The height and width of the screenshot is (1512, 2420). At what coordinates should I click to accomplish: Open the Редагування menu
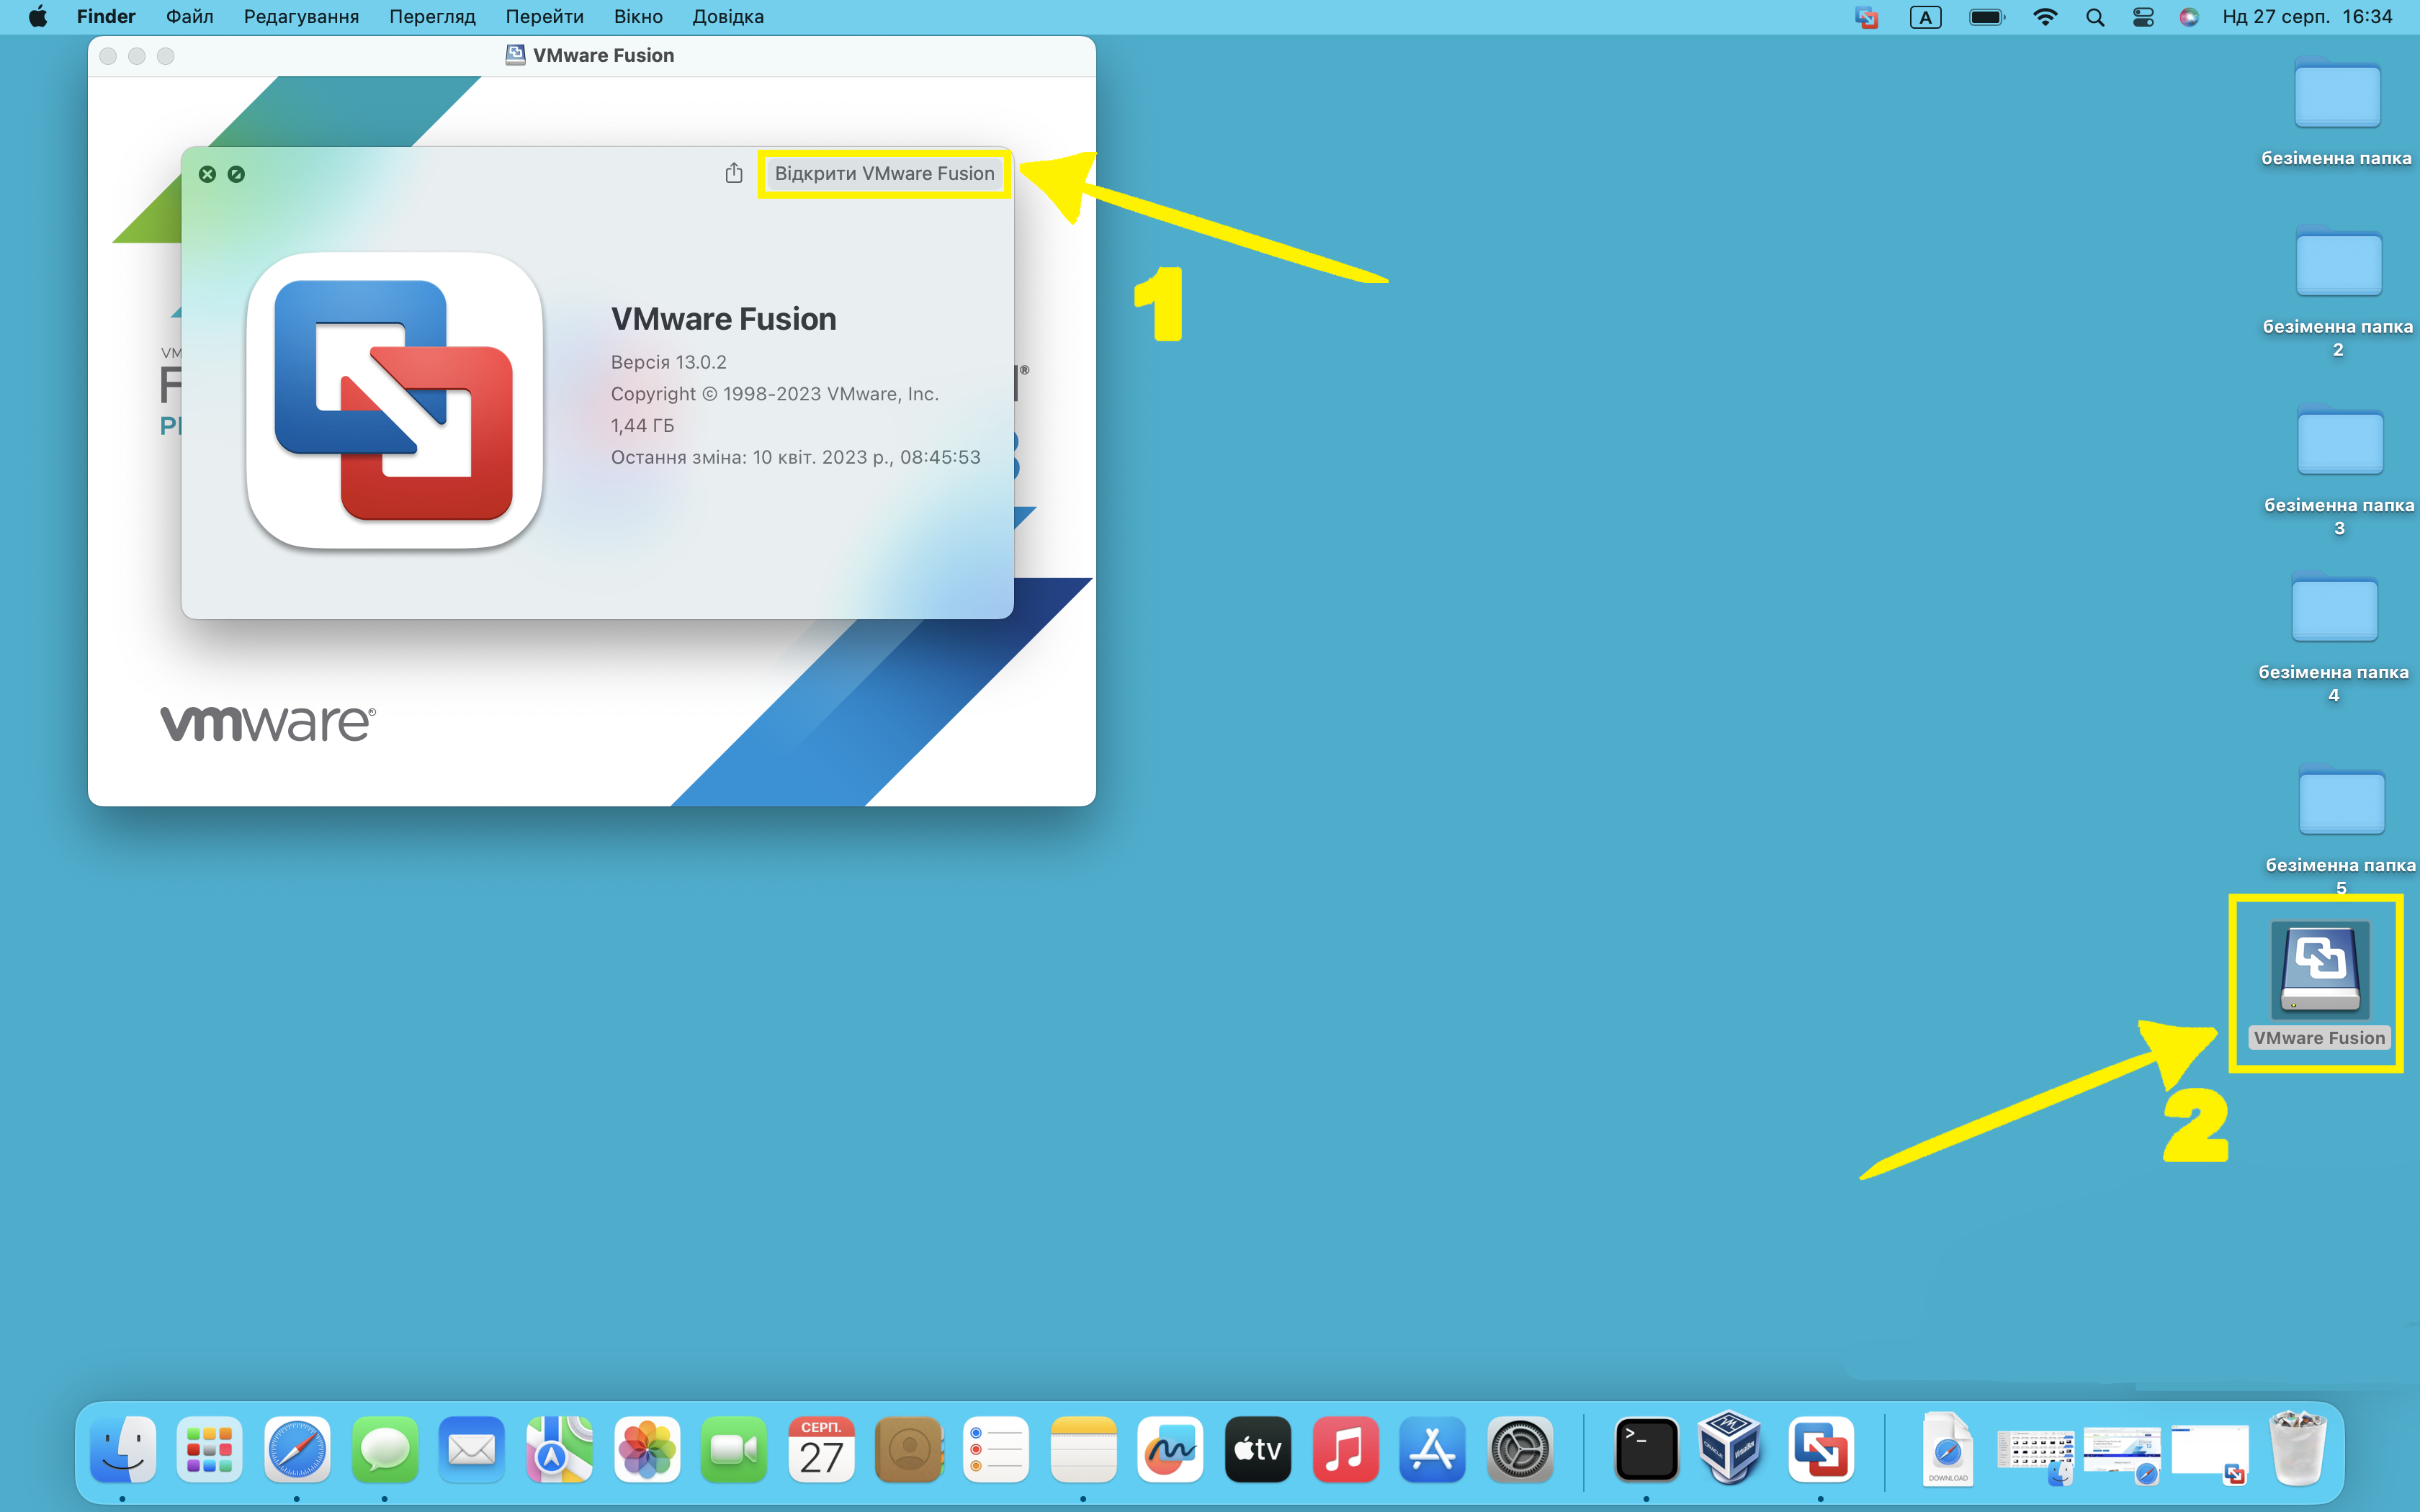click(301, 17)
